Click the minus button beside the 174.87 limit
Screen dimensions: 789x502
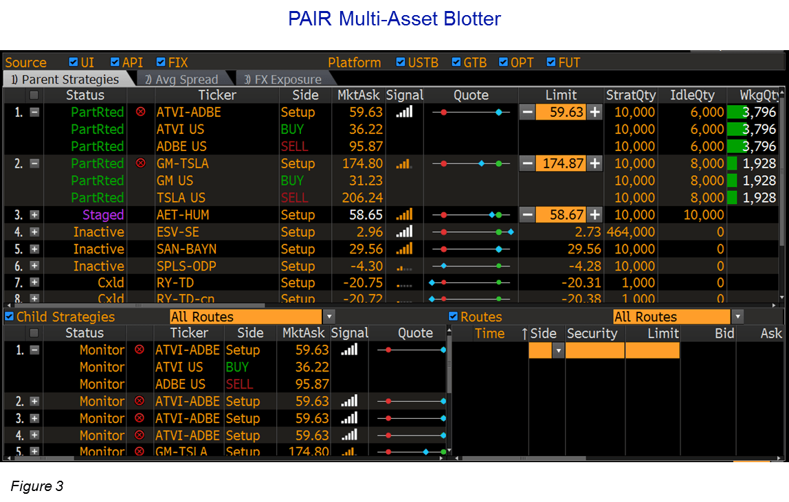(526, 163)
